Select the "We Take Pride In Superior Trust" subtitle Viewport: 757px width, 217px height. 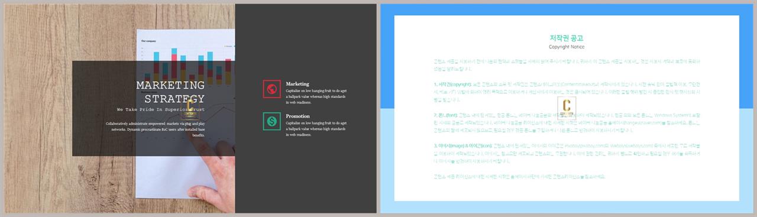click(x=160, y=110)
